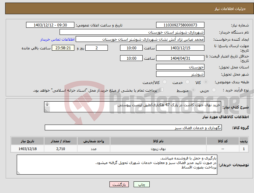Click the general need description text area

click(133, 107)
